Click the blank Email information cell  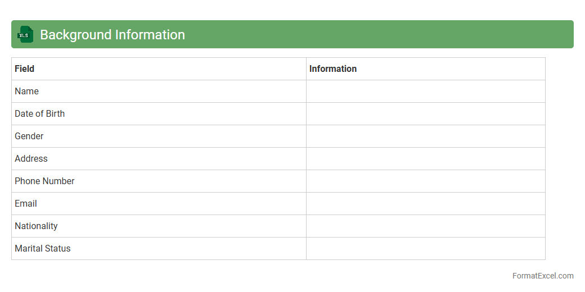(425, 204)
